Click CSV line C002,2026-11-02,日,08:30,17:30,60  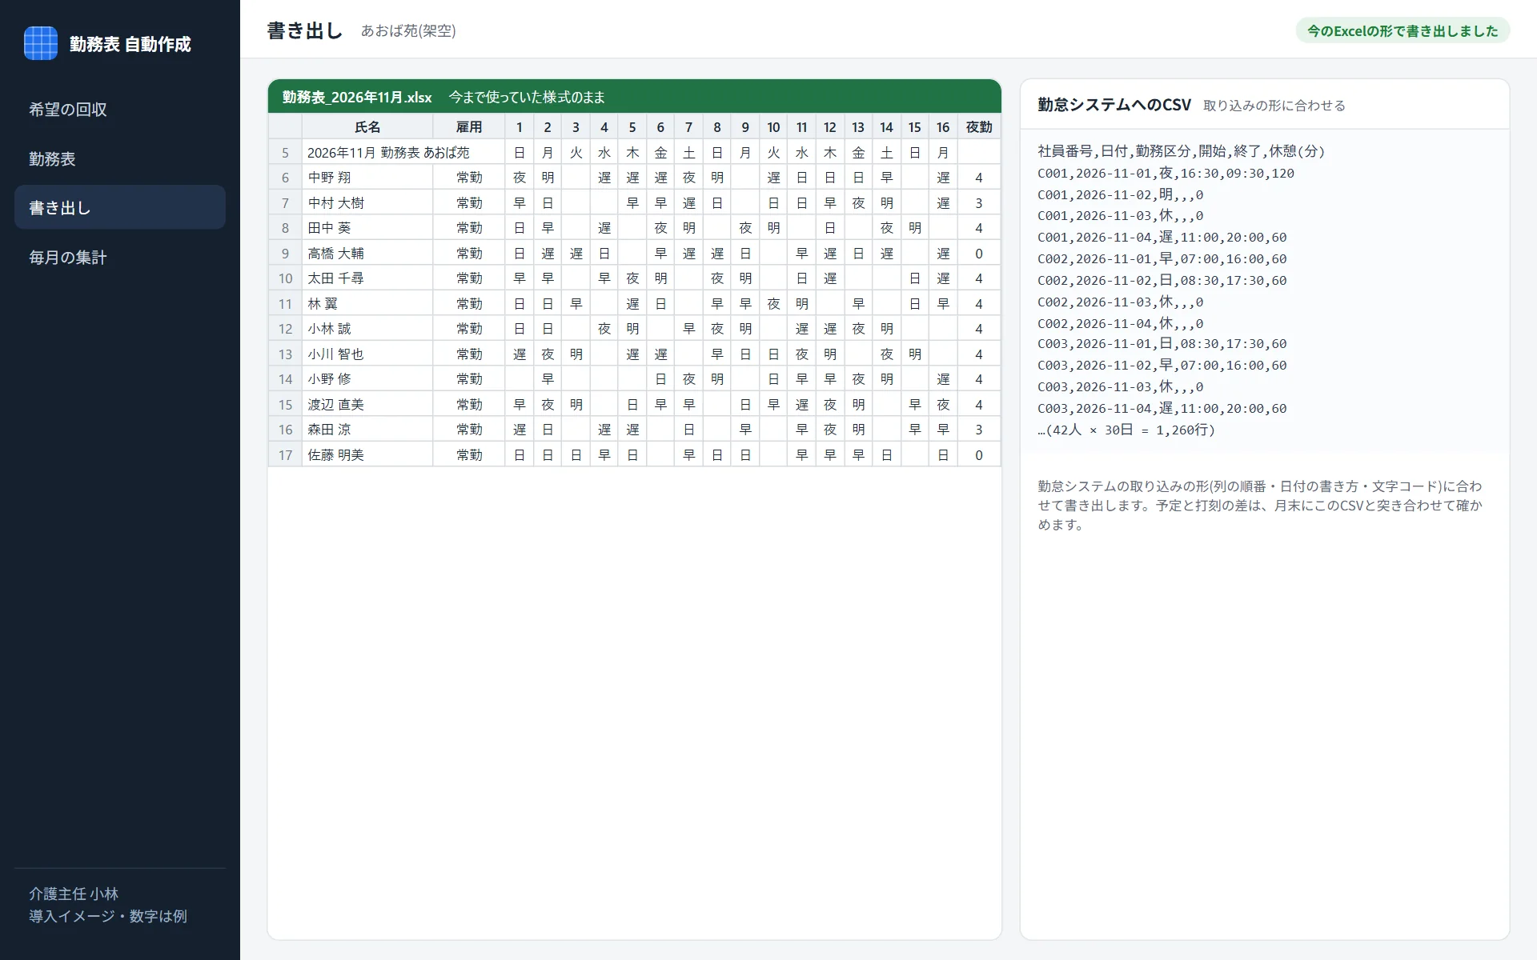pyautogui.click(x=1162, y=280)
